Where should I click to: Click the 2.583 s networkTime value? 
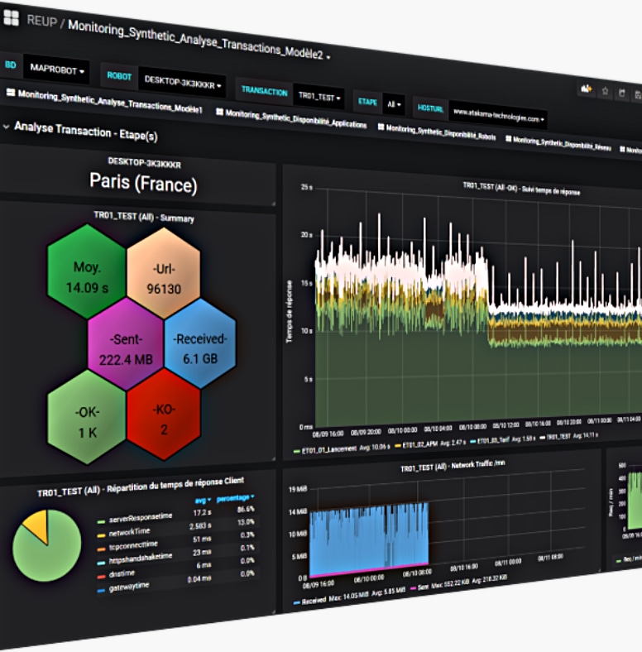click(x=200, y=526)
